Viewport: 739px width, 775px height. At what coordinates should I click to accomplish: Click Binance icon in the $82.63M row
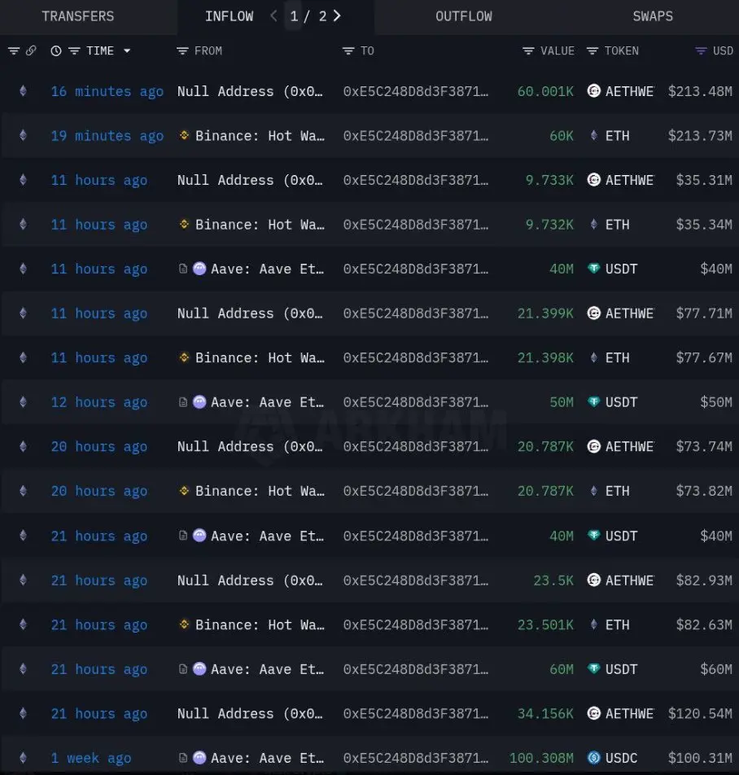pos(184,624)
